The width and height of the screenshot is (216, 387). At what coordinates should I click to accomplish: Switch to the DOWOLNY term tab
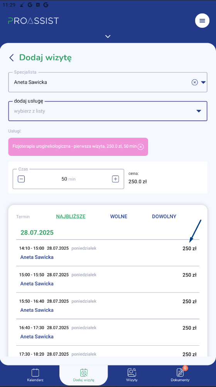coord(164,216)
